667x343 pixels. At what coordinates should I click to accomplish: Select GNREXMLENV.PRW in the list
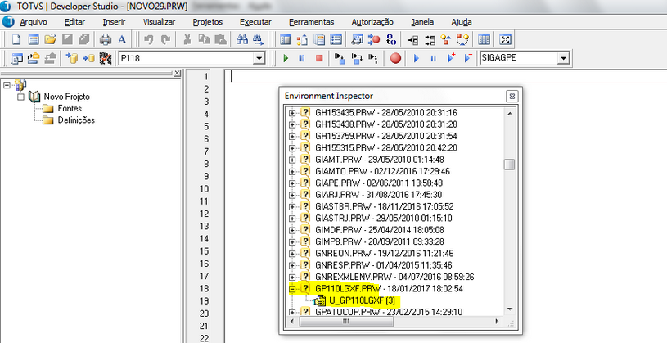[x=394, y=277]
